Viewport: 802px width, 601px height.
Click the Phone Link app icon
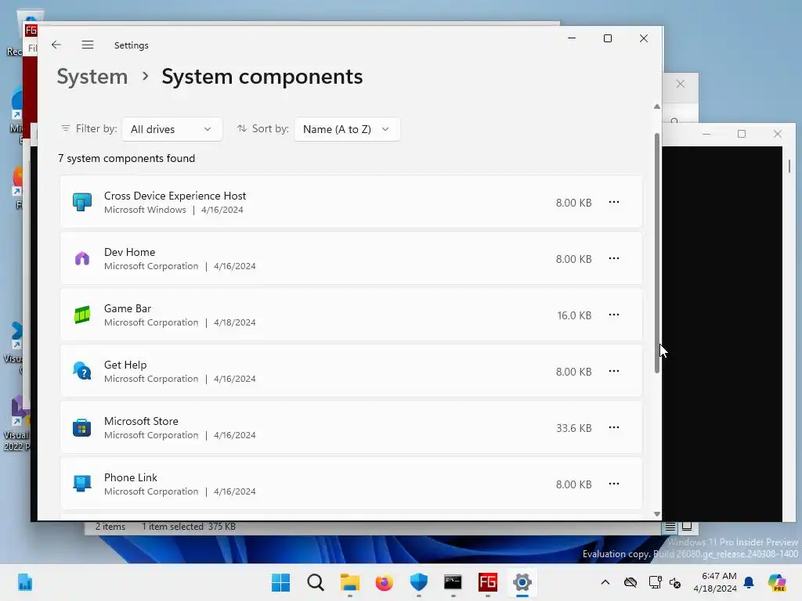(x=81, y=484)
